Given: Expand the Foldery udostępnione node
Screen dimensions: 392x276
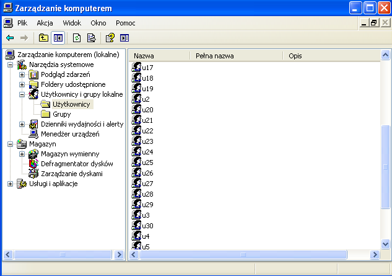Looking at the screenshot, I should 22,84.
